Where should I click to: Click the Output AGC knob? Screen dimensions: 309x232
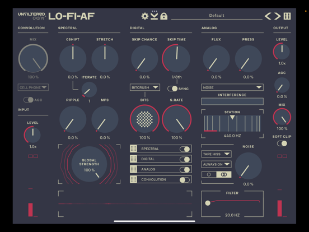282,85
